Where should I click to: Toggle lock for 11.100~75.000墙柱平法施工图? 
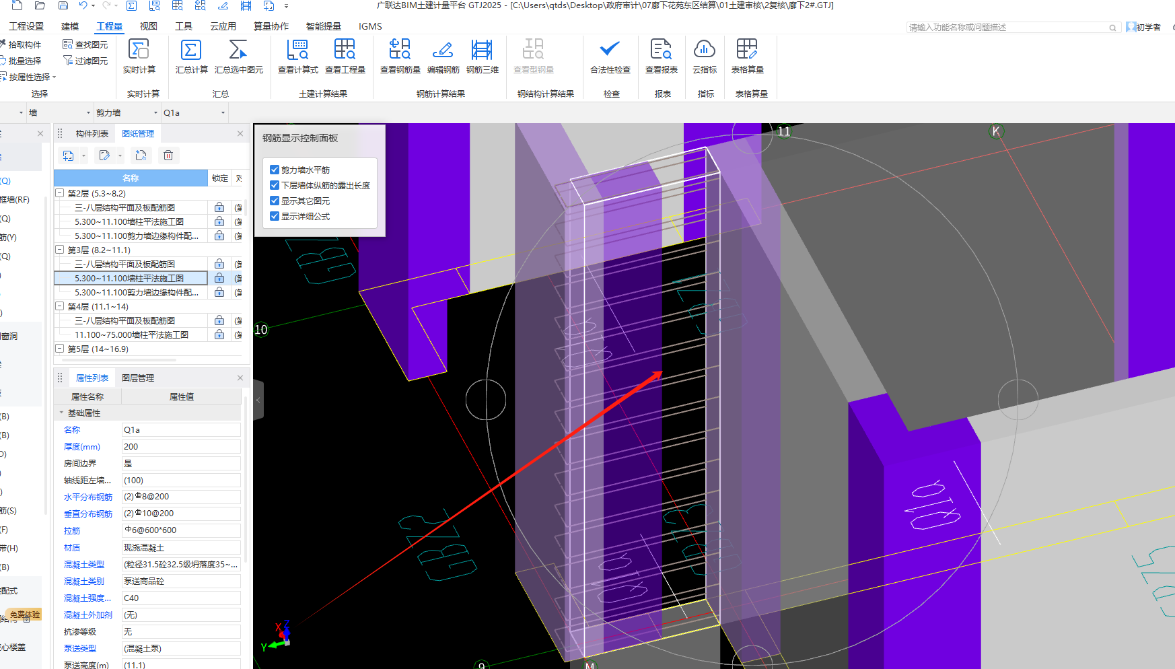[219, 334]
